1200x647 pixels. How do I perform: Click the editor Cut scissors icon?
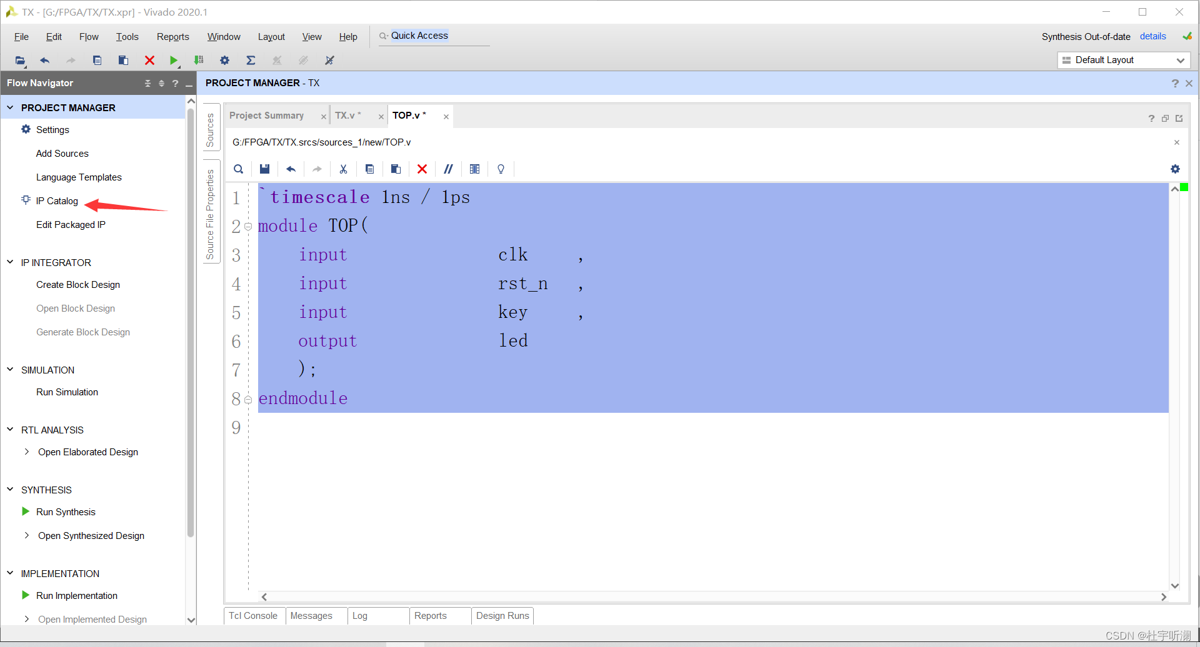[x=343, y=169]
